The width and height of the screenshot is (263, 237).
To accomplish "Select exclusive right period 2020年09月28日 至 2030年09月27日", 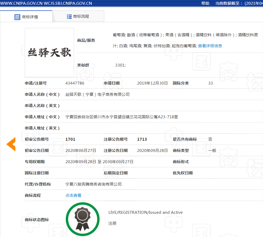I will 99,162.
